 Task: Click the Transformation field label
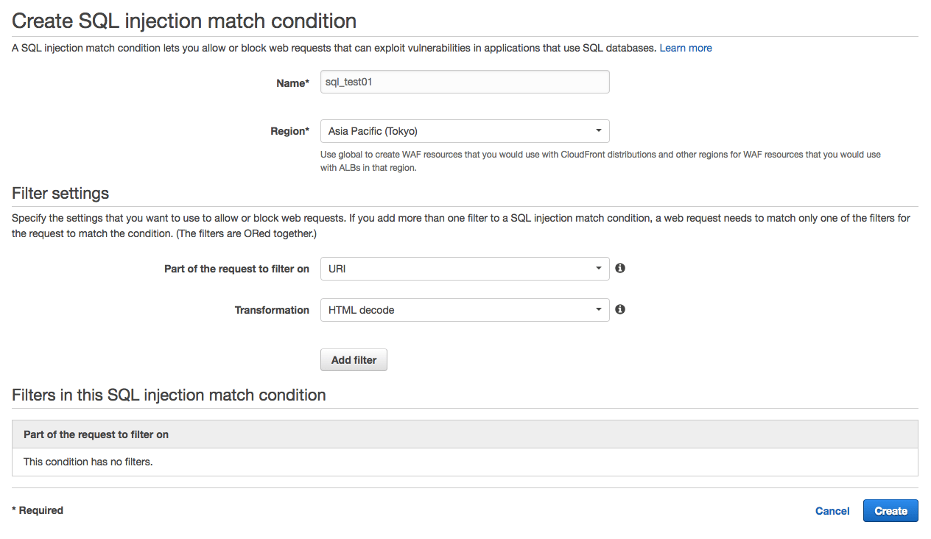(x=272, y=310)
